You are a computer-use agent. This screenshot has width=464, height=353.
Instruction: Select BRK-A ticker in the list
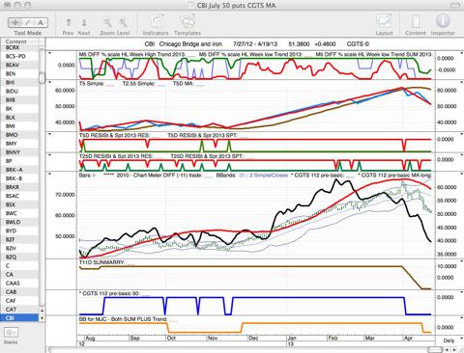pyautogui.click(x=14, y=170)
